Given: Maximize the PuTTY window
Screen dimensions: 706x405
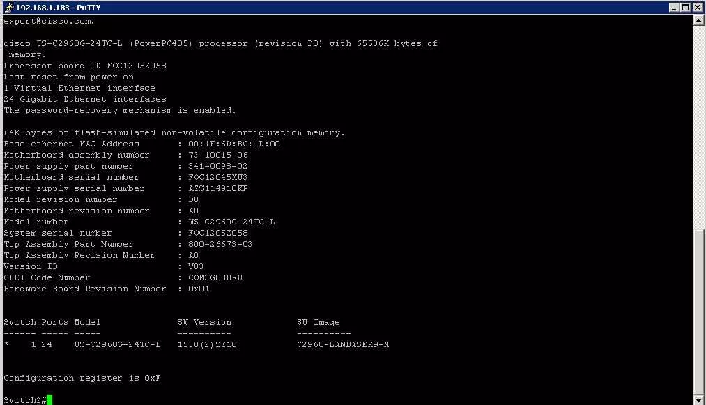Looking at the screenshot, I should [685, 8].
